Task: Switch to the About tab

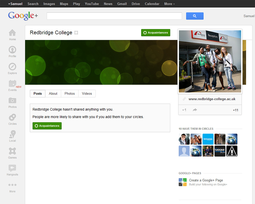Action: [53, 93]
